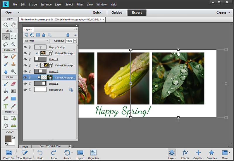234x161 pixels.
Task: Select the Eraser tool
Action: pos(13,84)
